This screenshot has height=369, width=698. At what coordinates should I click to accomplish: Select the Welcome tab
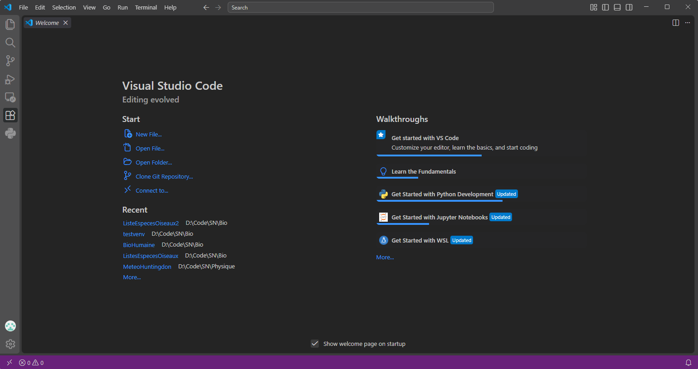(x=47, y=23)
